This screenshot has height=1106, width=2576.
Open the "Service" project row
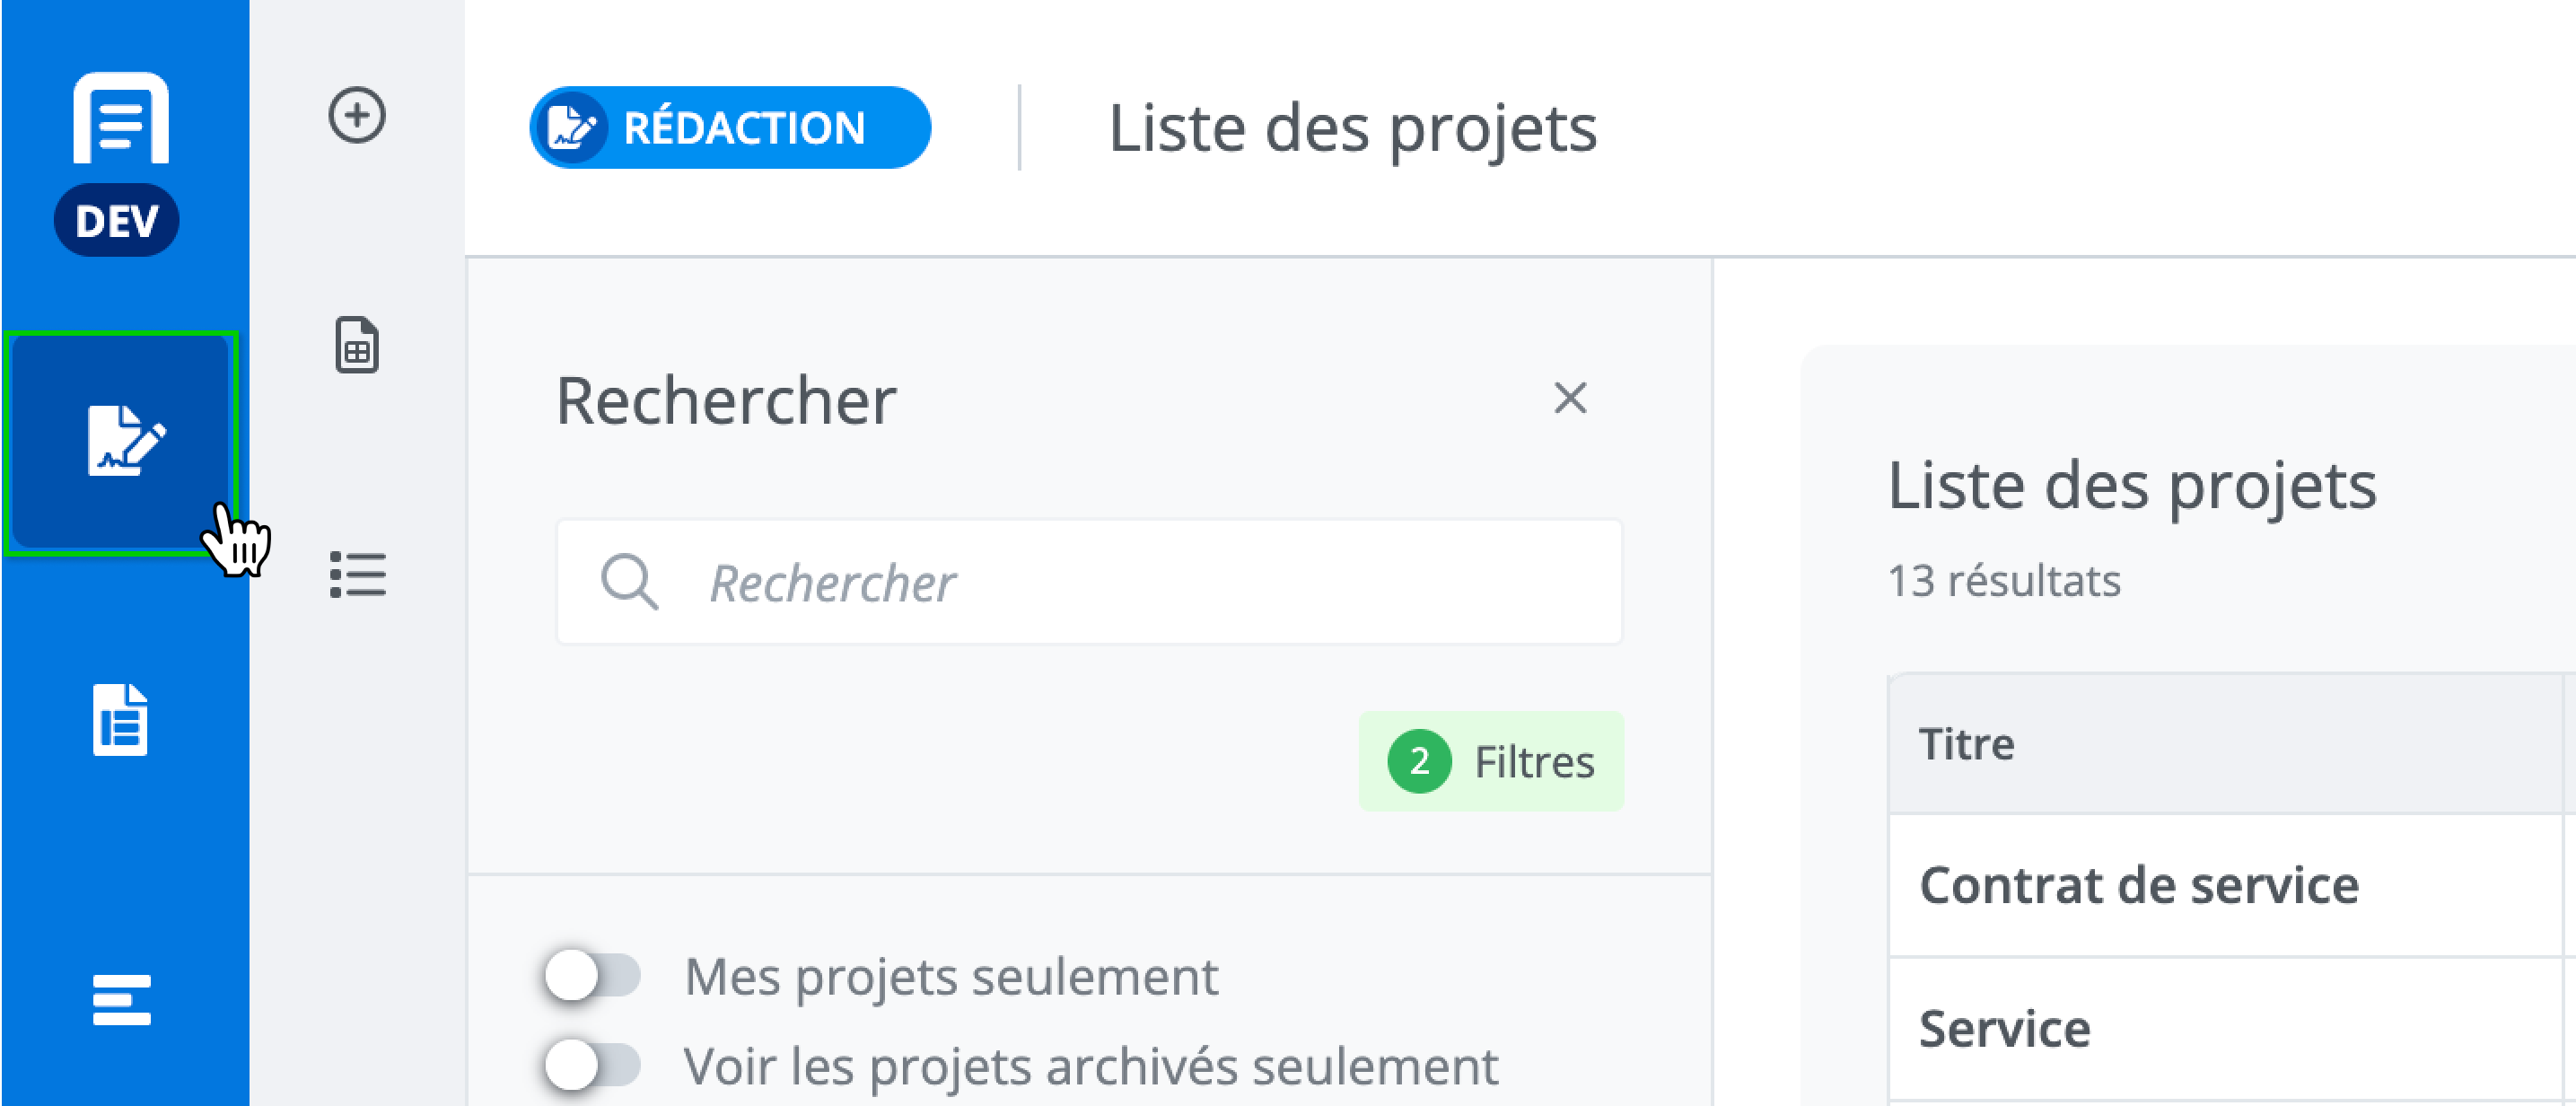pos(2004,1029)
